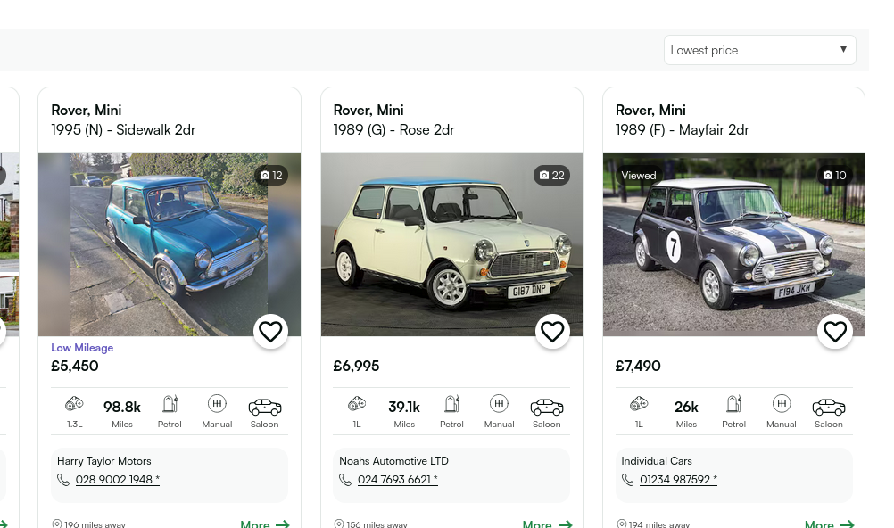Click the phone icon beside Harry Taylor Motors number
This screenshot has height=528, width=894.
63,480
